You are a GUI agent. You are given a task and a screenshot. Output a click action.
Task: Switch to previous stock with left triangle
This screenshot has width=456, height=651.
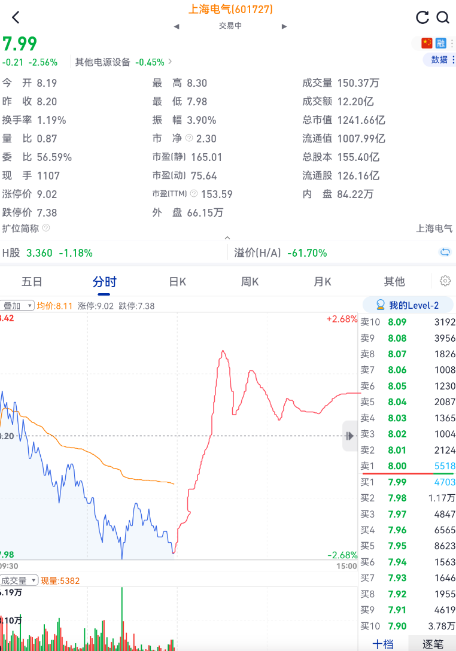point(177,26)
